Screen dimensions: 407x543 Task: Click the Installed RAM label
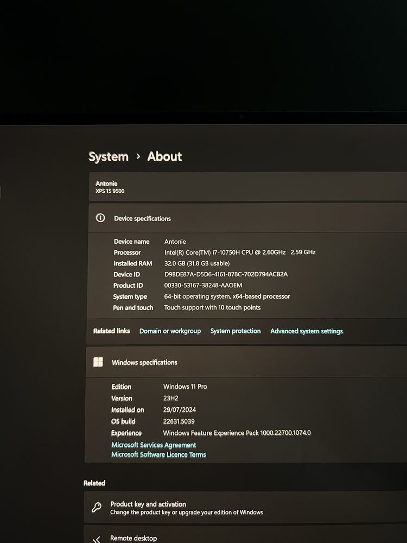[133, 263]
